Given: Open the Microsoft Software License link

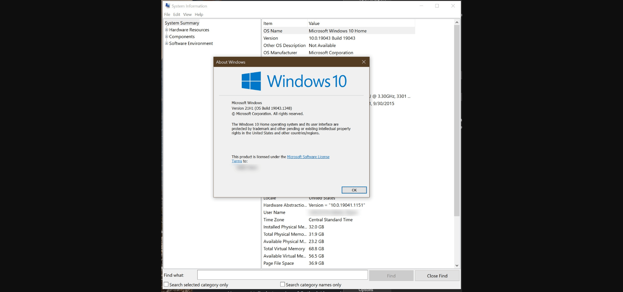Looking at the screenshot, I should coord(308,157).
